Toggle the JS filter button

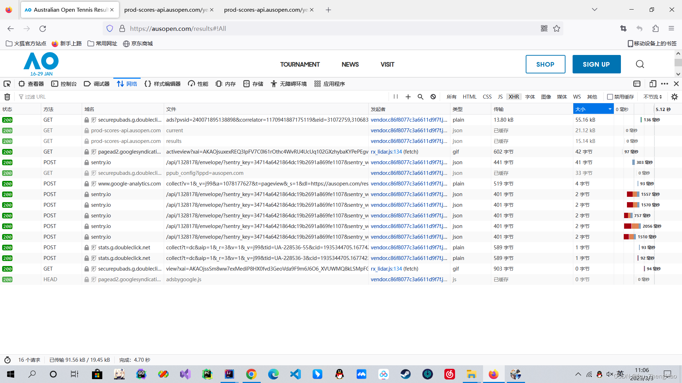pyautogui.click(x=500, y=97)
